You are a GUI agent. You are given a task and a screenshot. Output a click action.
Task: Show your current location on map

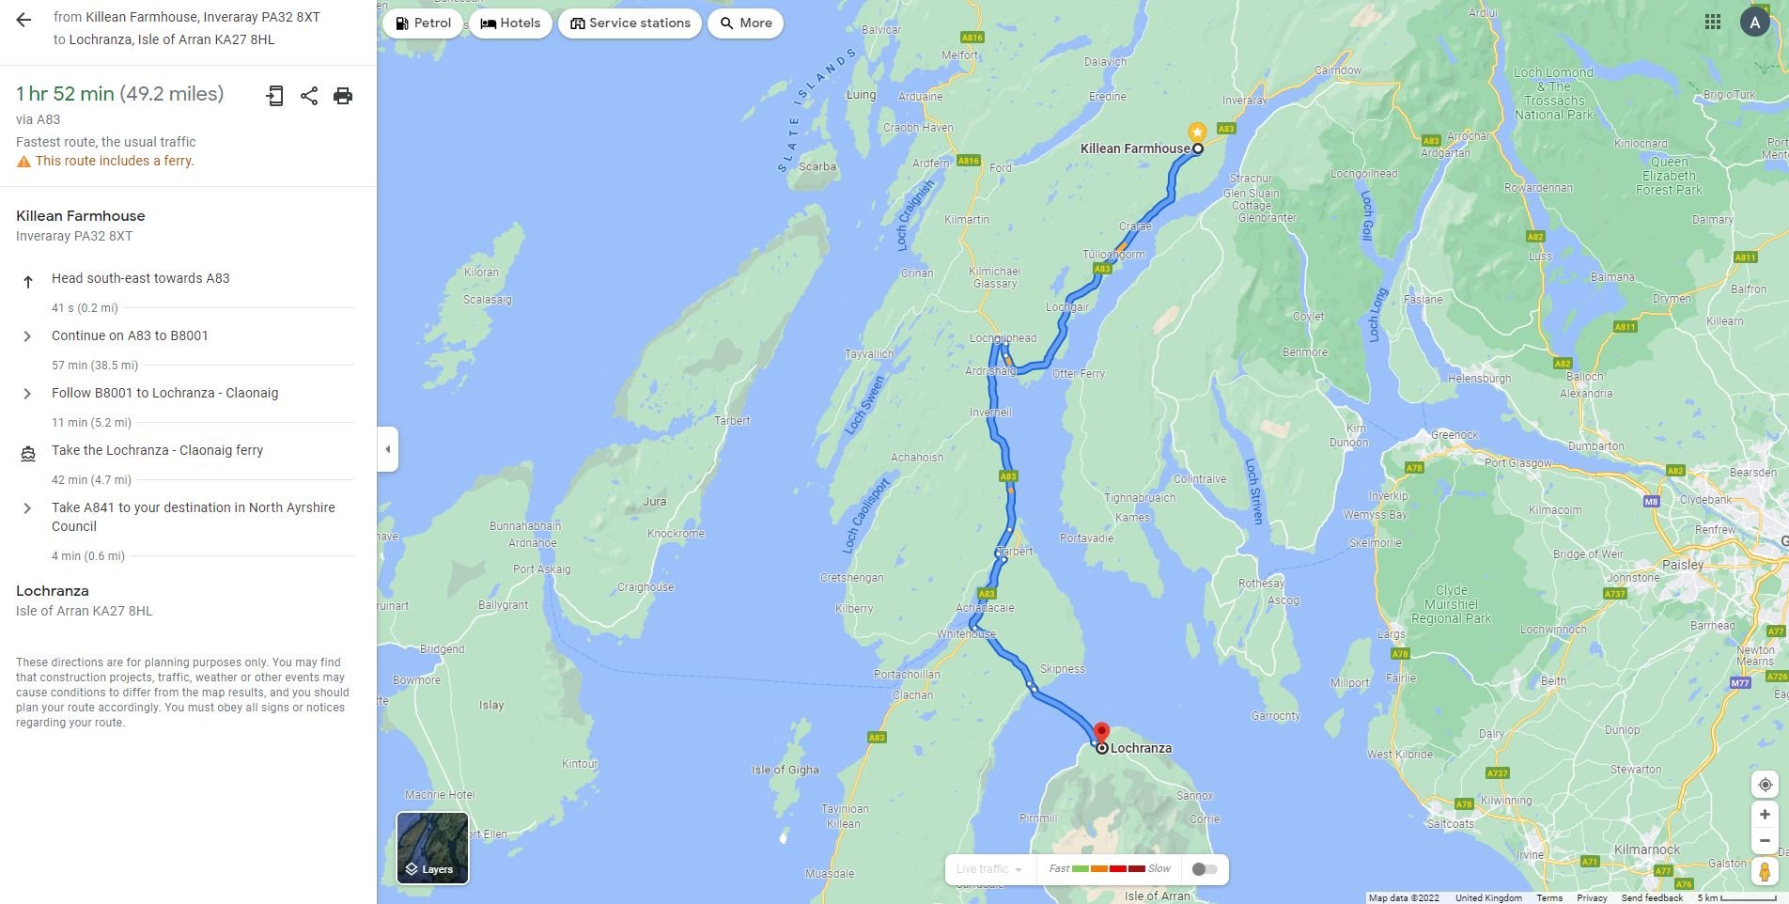1765,785
